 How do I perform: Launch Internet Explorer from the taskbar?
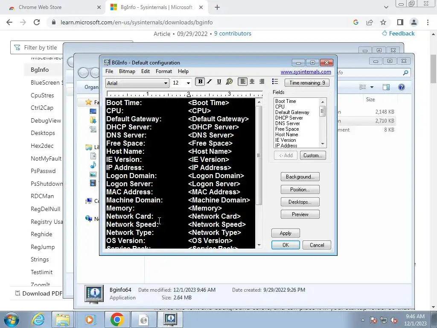(38, 319)
